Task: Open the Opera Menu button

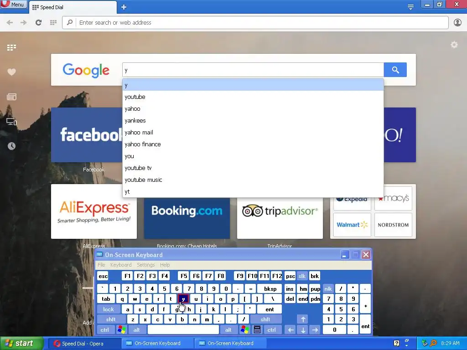Action: [x=13, y=4]
